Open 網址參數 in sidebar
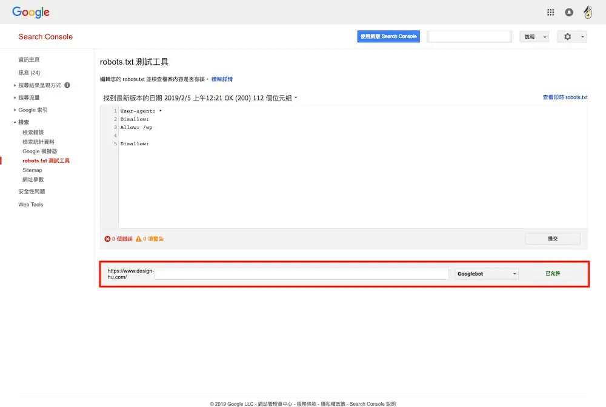606x407 pixels. [x=33, y=179]
